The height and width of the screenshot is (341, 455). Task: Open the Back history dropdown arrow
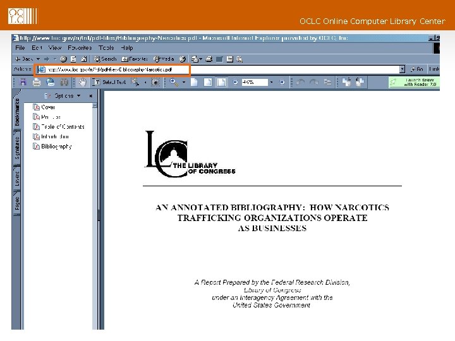coord(38,59)
